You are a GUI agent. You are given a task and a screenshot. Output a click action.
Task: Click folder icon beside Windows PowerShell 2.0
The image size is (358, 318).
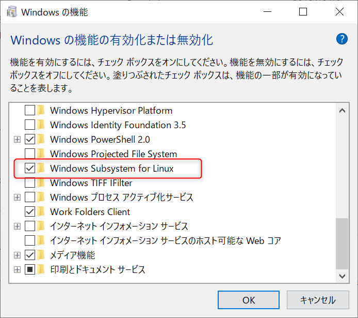[x=41, y=139]
